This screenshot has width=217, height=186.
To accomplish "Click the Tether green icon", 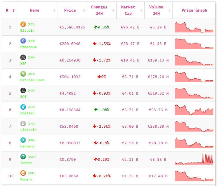I will point(23,156).
